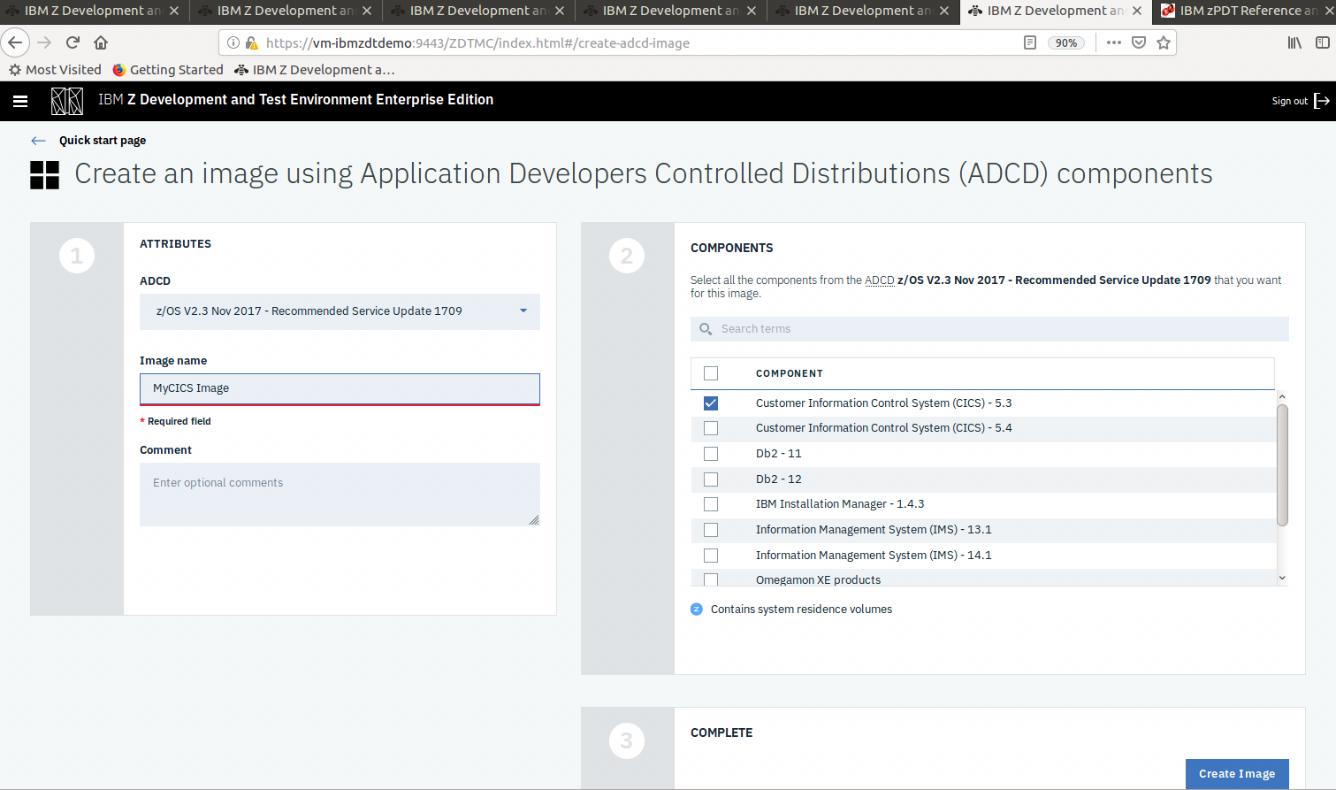This screenshot has height=790, width=1336.
Task: Click the Sign out icon
Action: 1323,101
